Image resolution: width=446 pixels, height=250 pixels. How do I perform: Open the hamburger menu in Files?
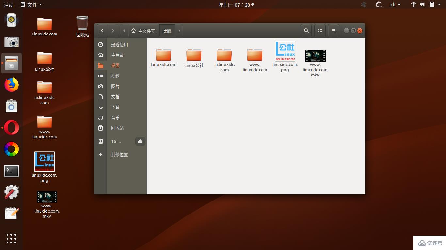pyautogui.click(x=333, y=31)
